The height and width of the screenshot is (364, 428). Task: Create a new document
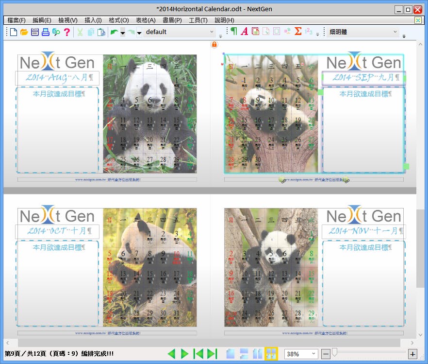coord(13,31)
